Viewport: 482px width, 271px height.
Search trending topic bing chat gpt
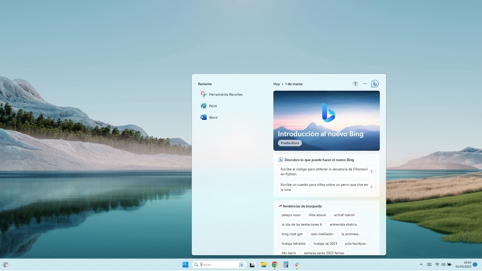pyautogui.click(x=292, y=234)
